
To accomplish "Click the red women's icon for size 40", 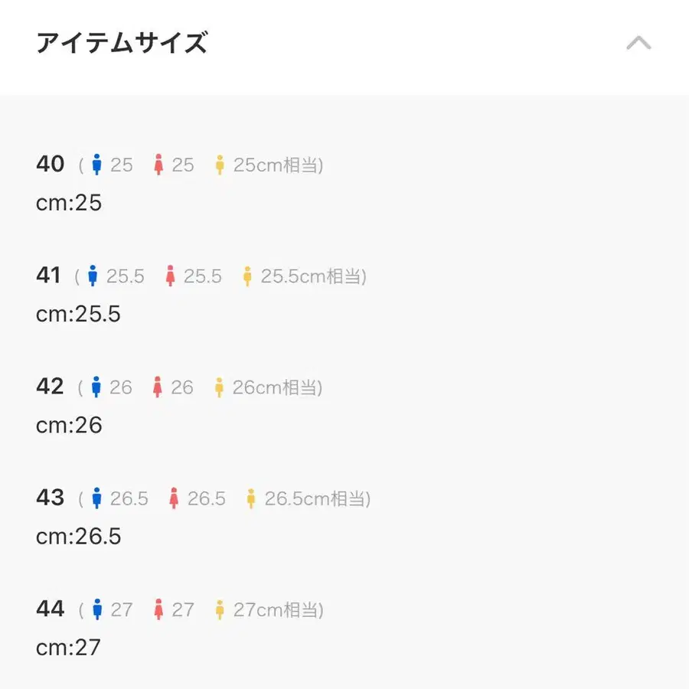I will [x=158, y=165].
